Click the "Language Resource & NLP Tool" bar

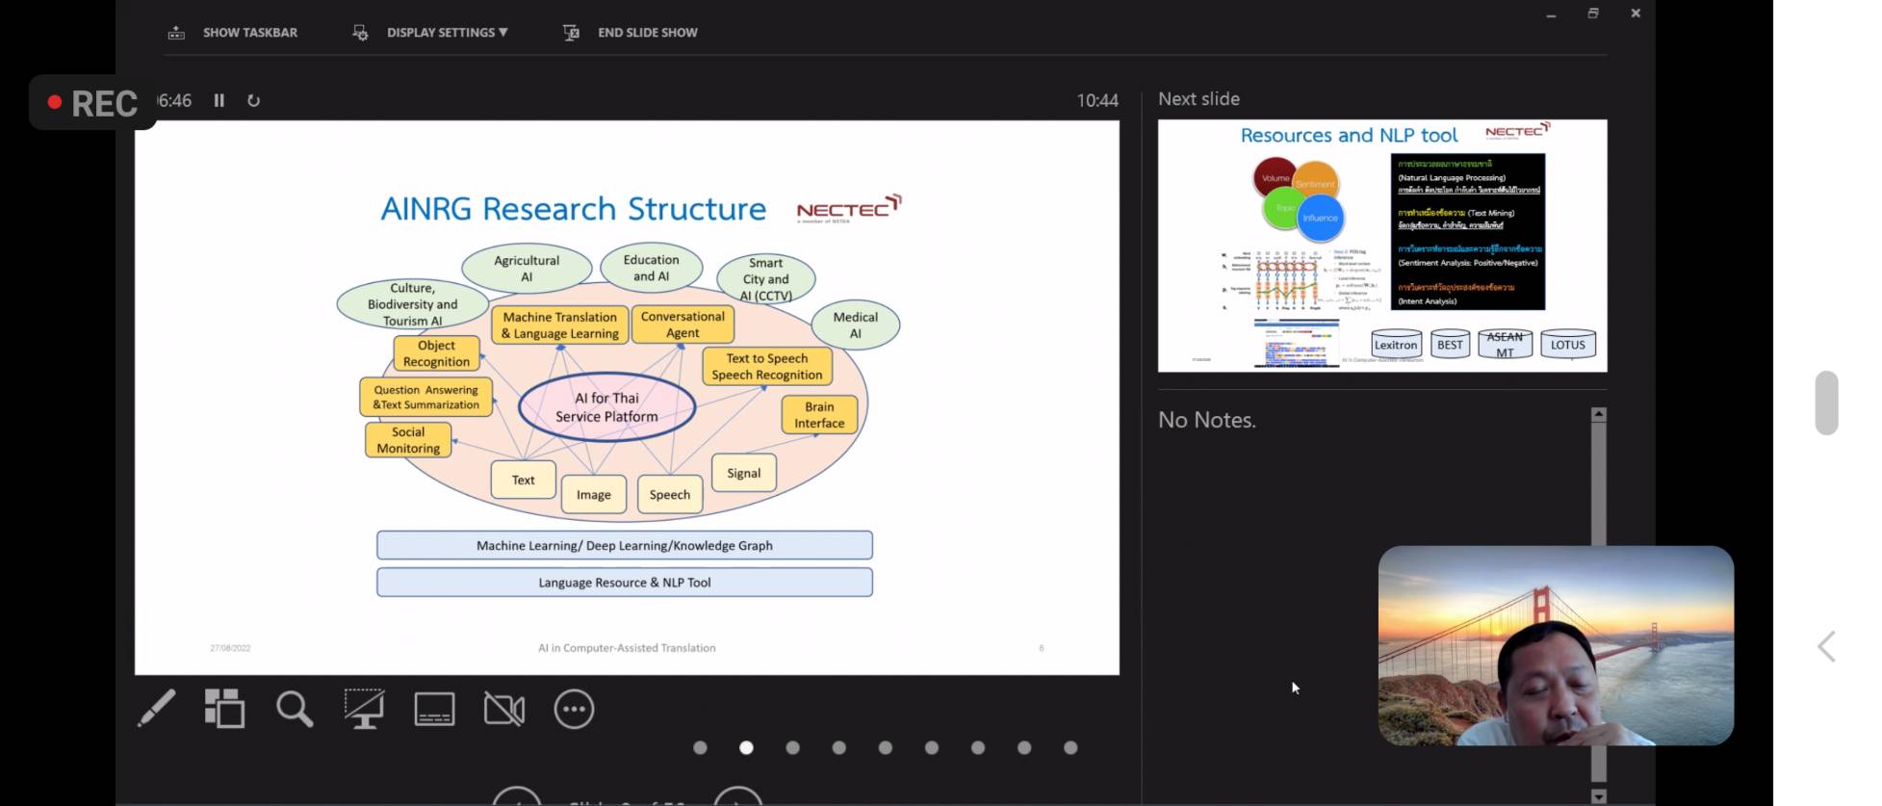click(625, 583)
